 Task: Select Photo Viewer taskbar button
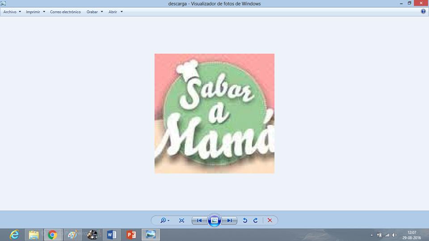151,235
